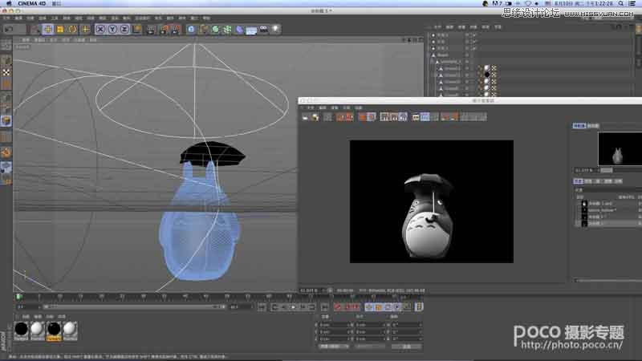Open Notification Center icon
Image resolution: width=642 pixels, height=361 pixels.
[632, 3]
